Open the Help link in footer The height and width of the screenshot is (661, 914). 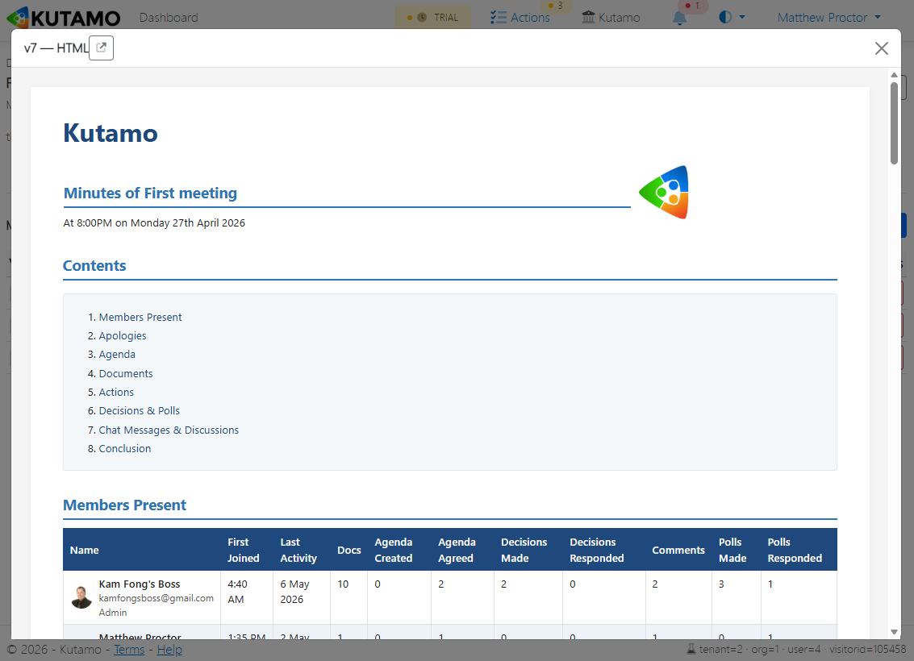(169, 650)
